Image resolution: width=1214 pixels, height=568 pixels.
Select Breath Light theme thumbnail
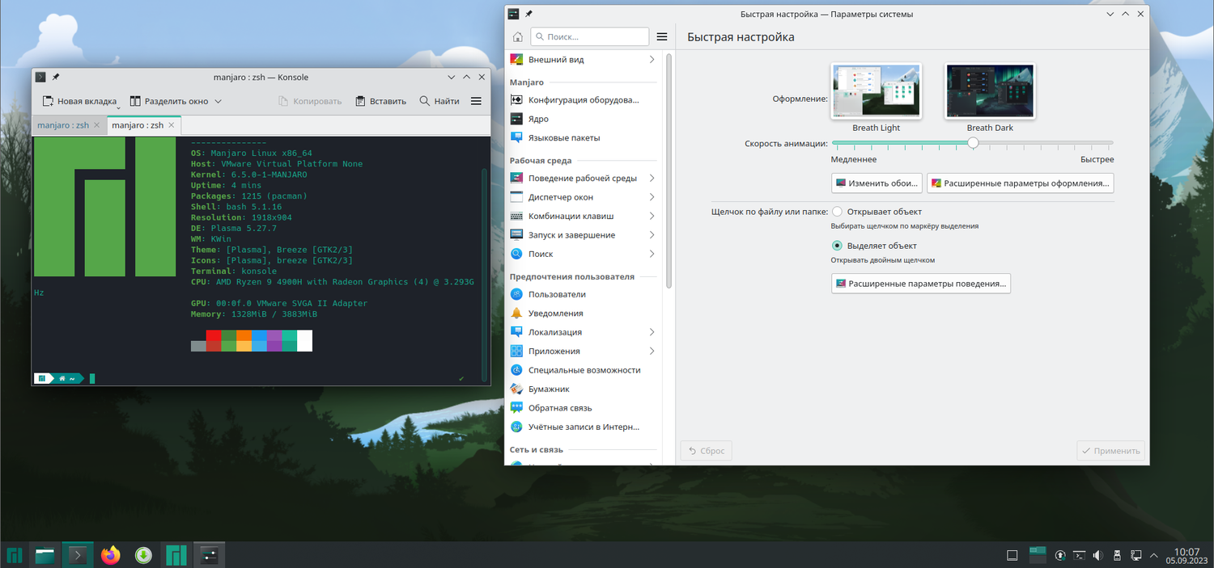pos(876,91)
